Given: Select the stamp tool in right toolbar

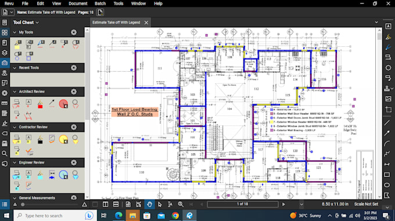Looking at the screenshot, I should (x=387, y=89).
